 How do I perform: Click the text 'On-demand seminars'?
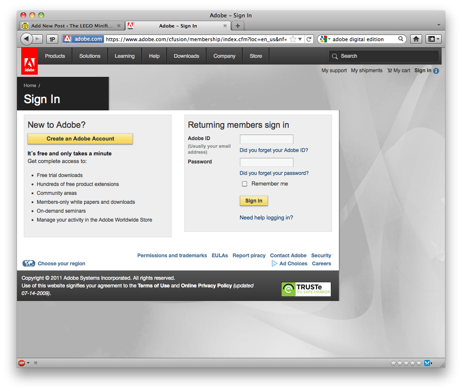point(61,211)
